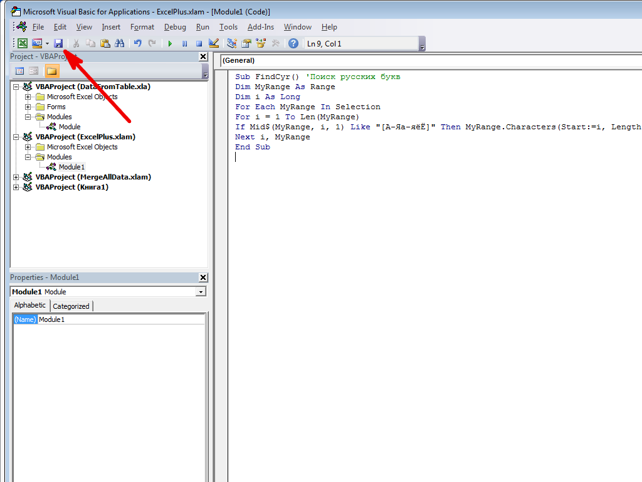Open the Debug menu
This screenshot has width=642, height=482.
(x=175, y=27)
